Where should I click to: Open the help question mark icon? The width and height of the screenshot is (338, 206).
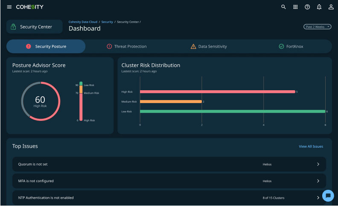pos(307,7)
